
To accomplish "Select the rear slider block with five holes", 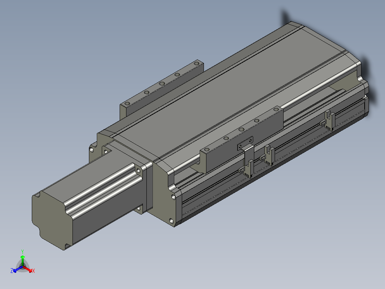I will [x=161, y=89].
